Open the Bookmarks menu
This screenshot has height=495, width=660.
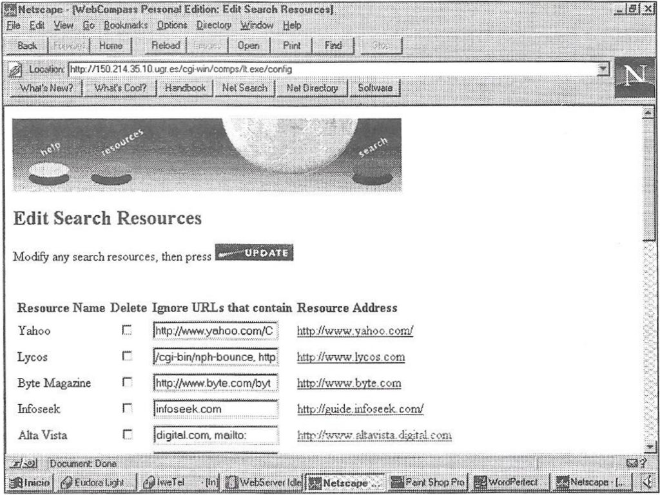pos(127,24)
